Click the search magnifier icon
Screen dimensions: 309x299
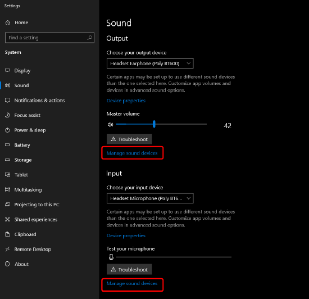pos(90,38)
